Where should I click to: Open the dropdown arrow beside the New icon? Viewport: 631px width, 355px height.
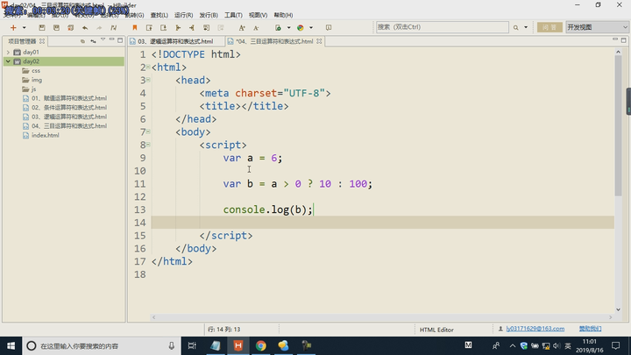click(25, 28)
